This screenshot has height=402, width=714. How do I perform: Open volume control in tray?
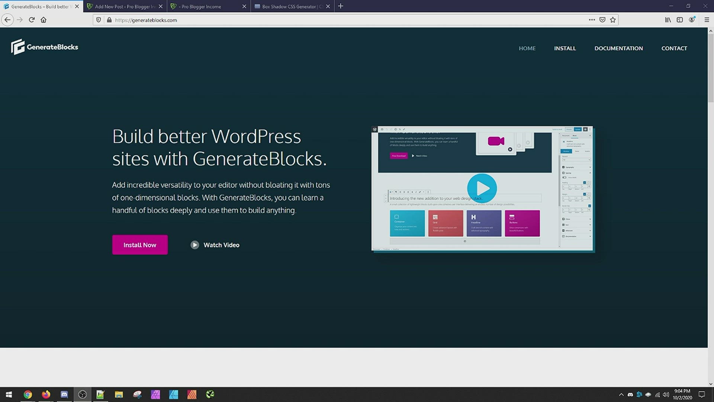[x=666, y=395]
